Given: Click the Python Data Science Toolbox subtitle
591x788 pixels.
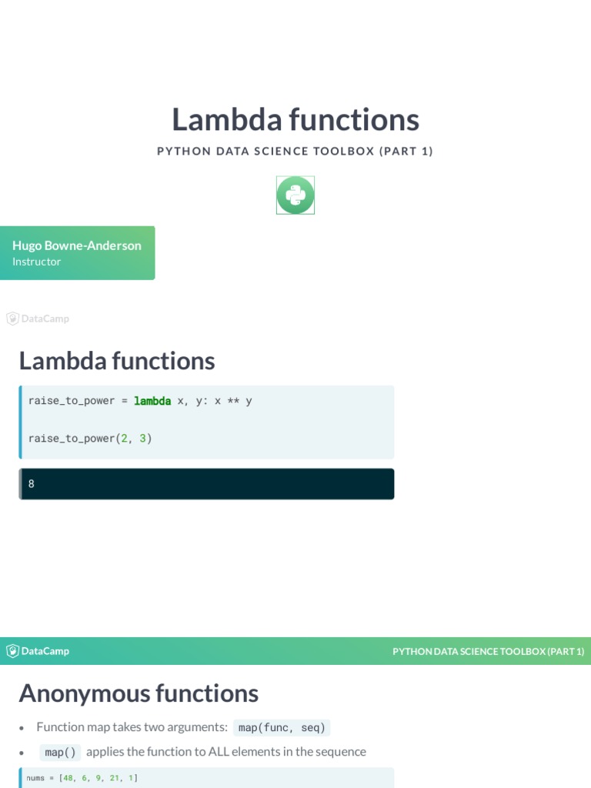Looking at the screenshot, I should [295, 151].
